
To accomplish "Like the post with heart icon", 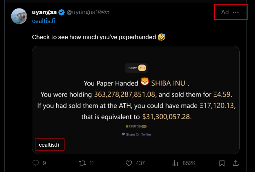I will [129, 163].
